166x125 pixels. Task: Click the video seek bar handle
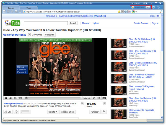pos(26,98)
